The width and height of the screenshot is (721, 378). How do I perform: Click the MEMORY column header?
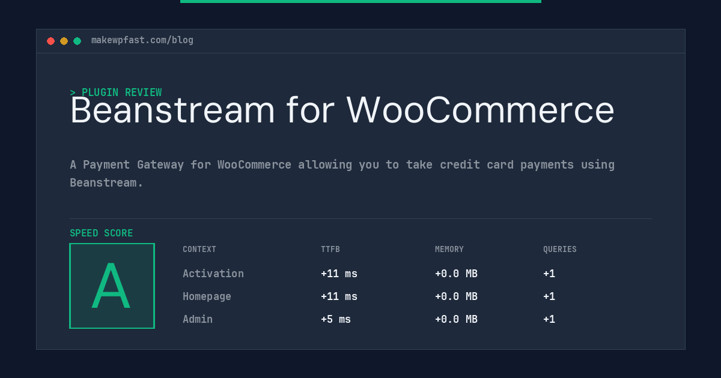(x=449, y=250)
